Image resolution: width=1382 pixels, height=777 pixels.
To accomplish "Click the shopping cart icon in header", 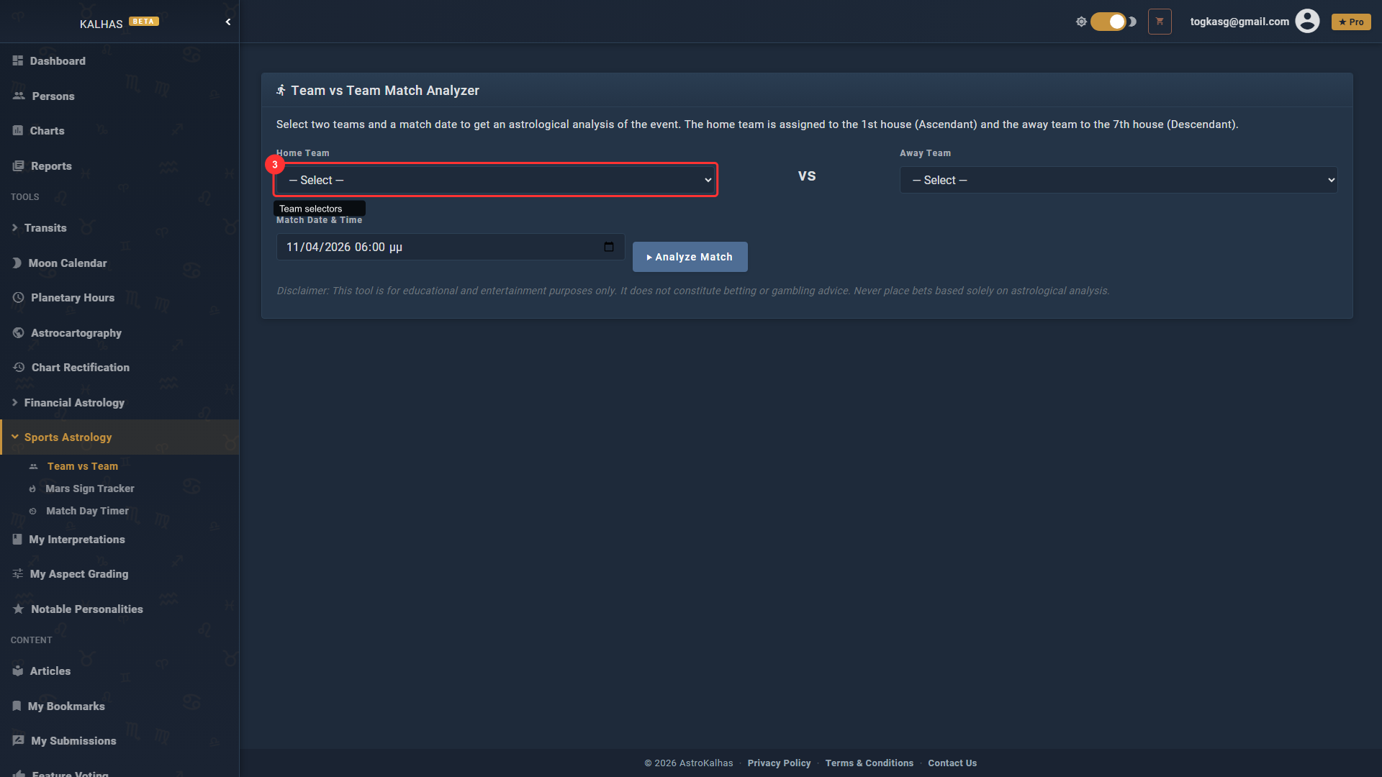I will pos(1160,22).
